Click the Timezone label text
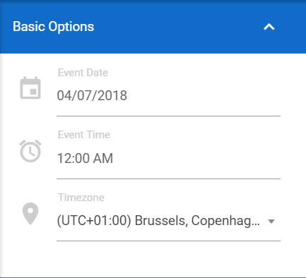This screenshot has height=278, width=306. pos(81,198)
